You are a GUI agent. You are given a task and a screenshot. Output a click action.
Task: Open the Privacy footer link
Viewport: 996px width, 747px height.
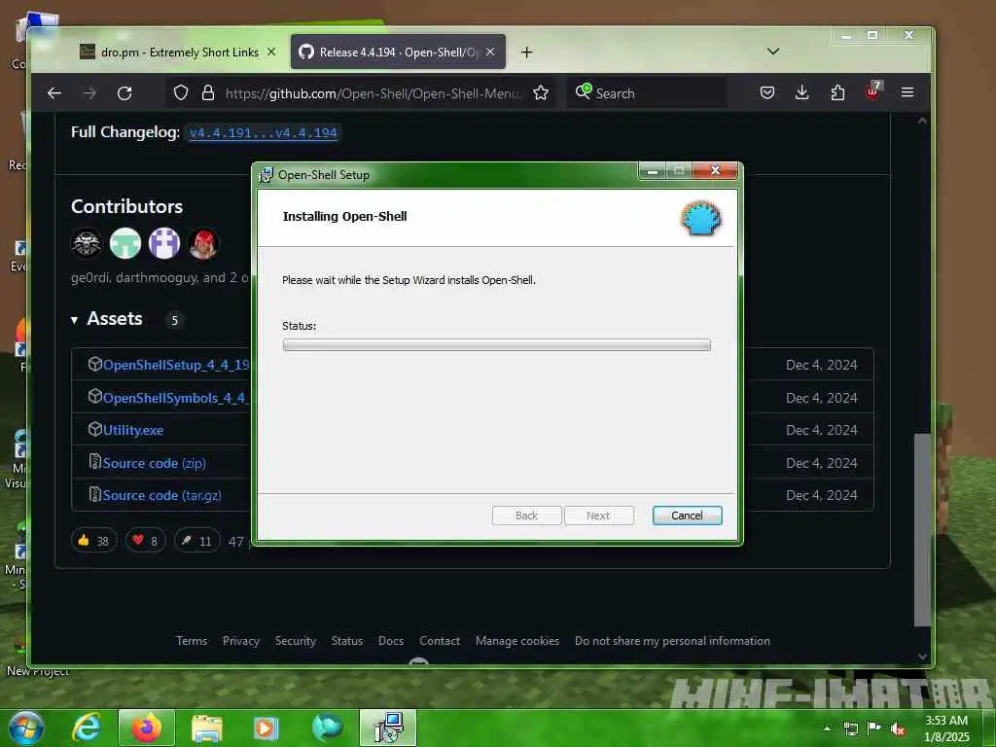(x=241, y=641)
